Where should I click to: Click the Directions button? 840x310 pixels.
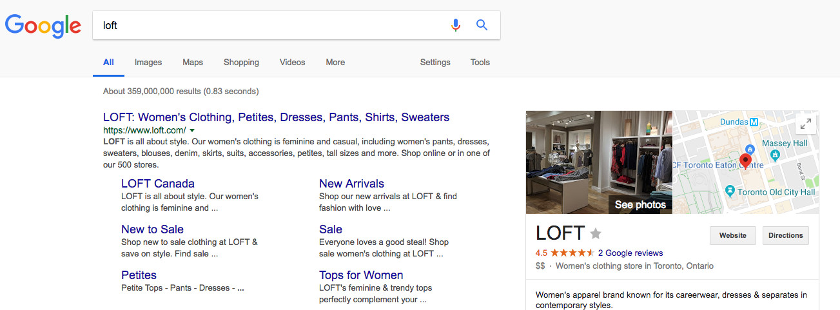pyautogui.click(x=786, y=235)
